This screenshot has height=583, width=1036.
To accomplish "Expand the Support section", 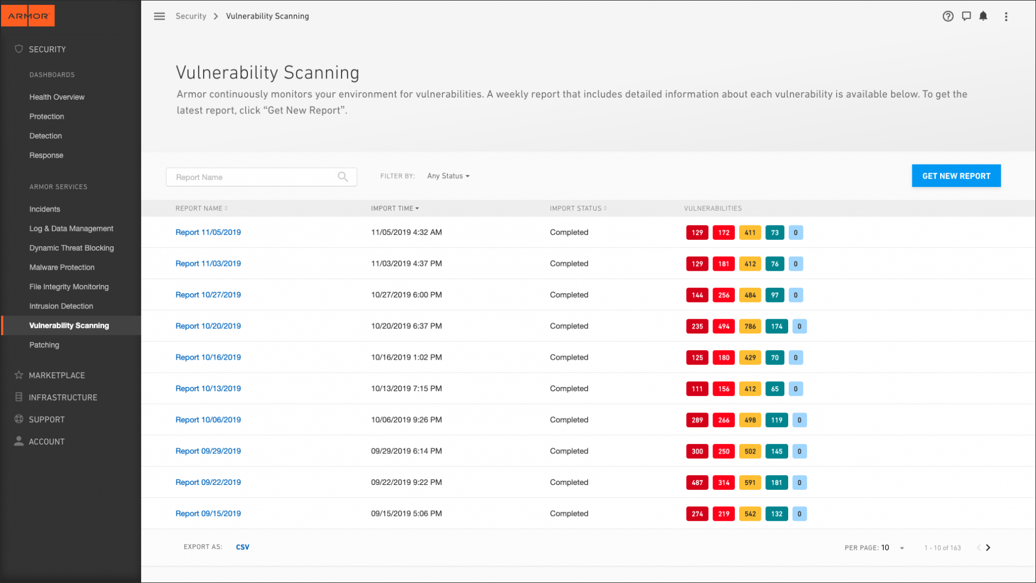I will 47,420.
